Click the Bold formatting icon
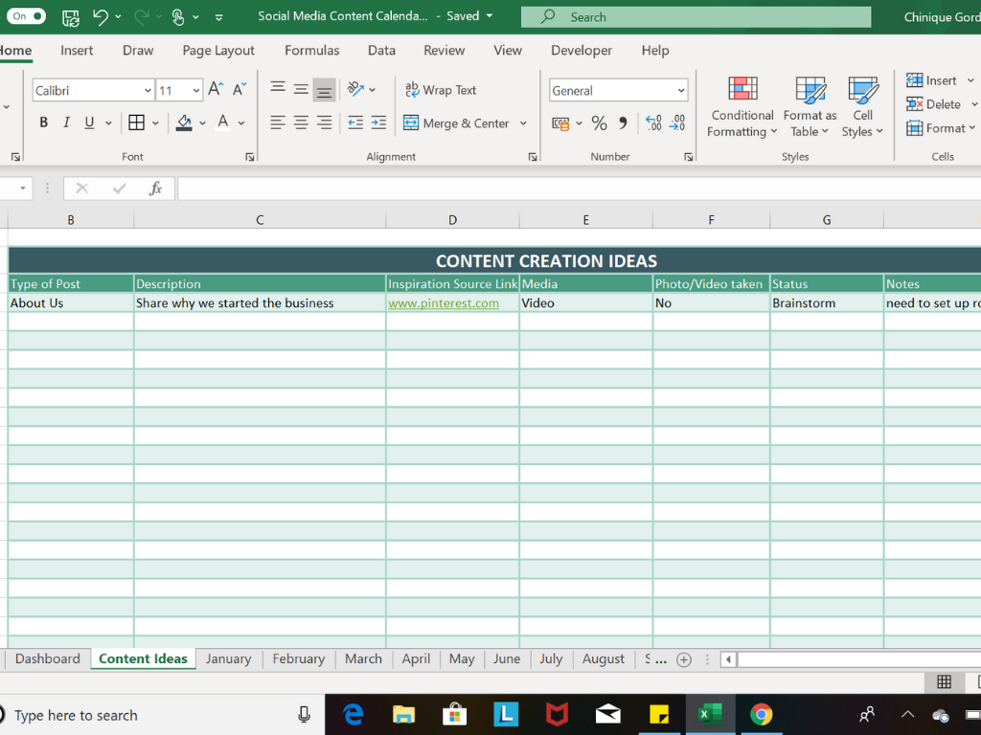This screenshot has width=981, height=735. coord(43,122)
